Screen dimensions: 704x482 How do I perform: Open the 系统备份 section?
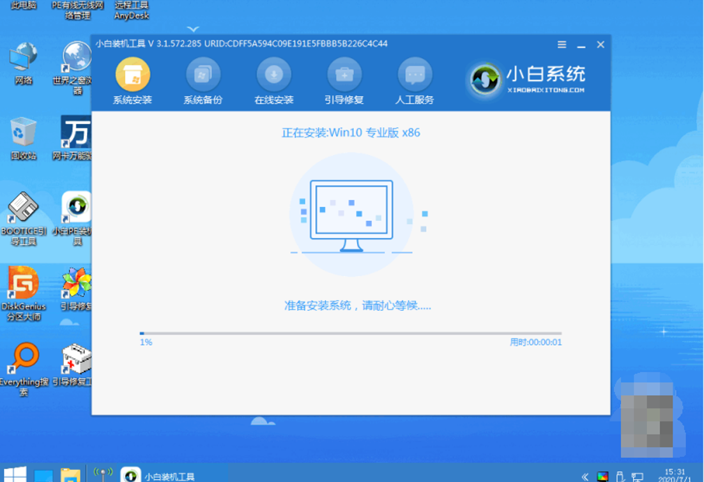pos(203,75)
